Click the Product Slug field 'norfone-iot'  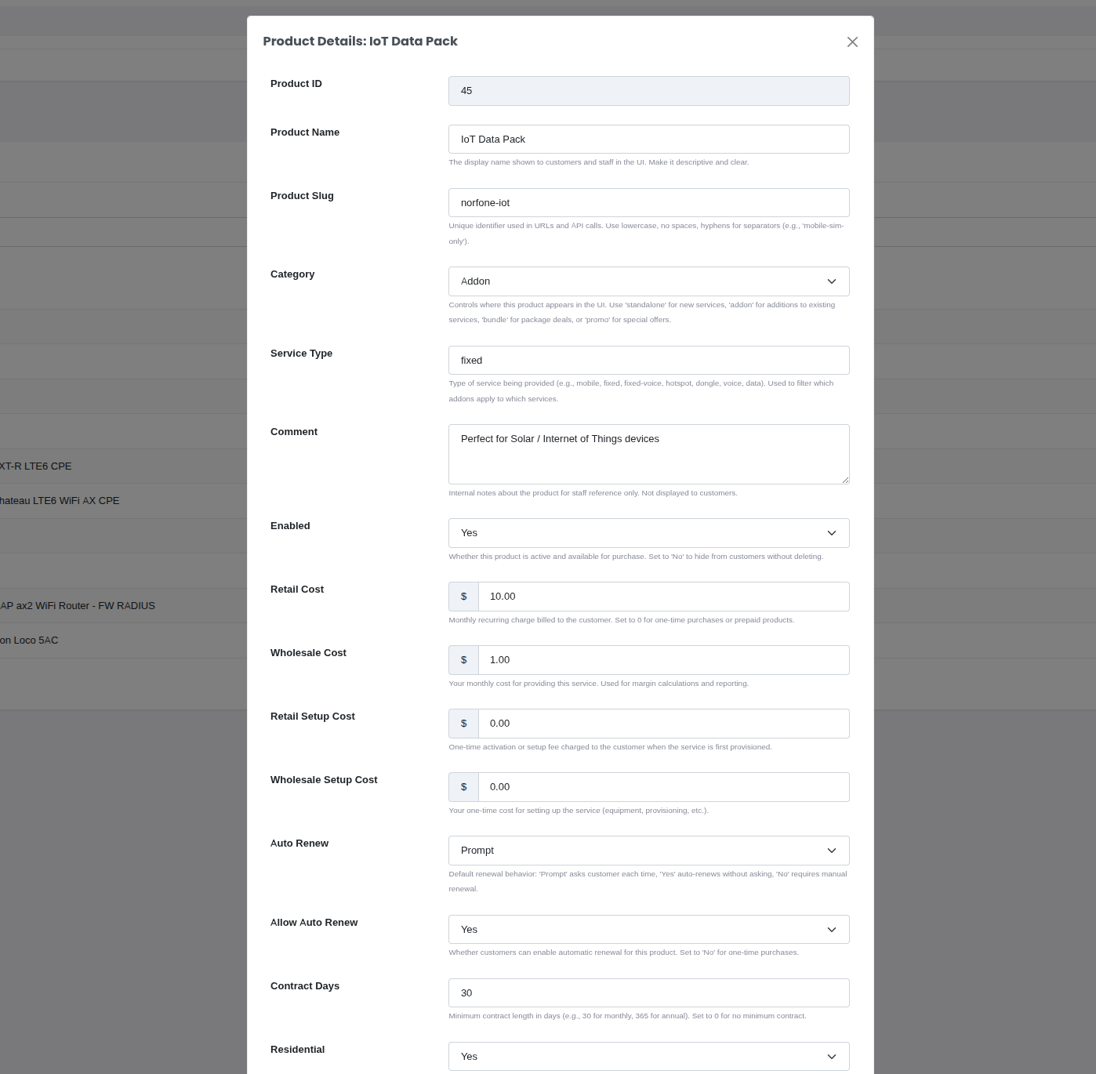coord(648,202)
